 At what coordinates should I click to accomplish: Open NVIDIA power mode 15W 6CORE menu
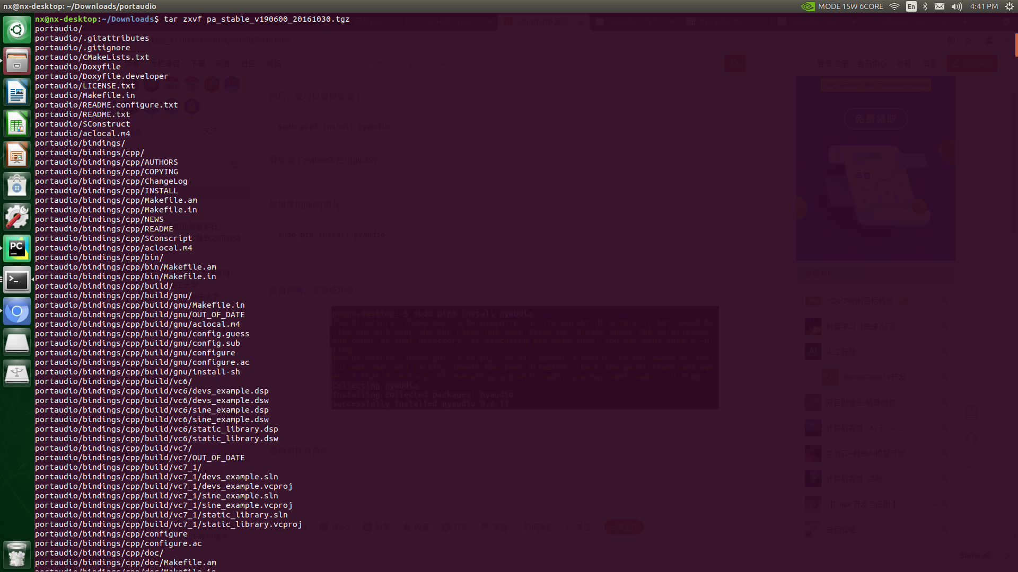click(843, 6)
